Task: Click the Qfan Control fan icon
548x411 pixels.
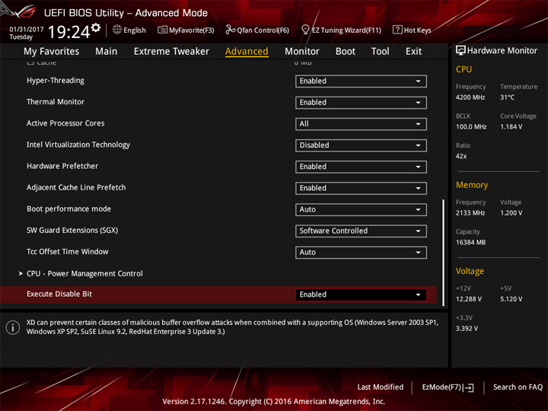Action: tap(230, 30)
